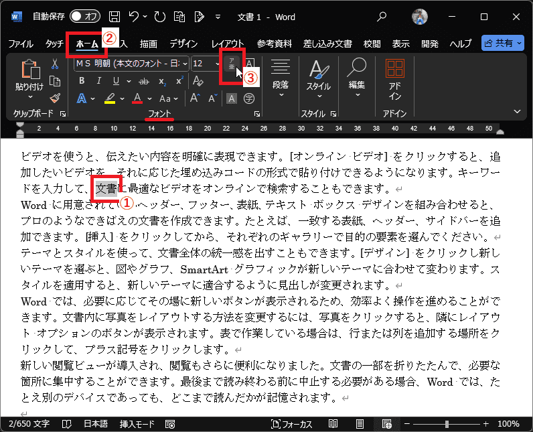Screen dimensions: 533x432
Task: Toggle Italic formatting
Action: click(x=100, y=81)
